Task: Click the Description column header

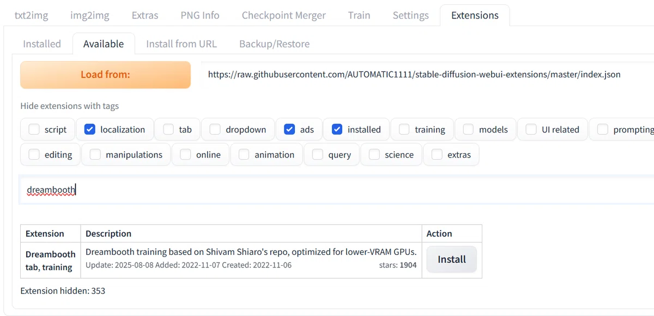Action: tap(108, 234)
